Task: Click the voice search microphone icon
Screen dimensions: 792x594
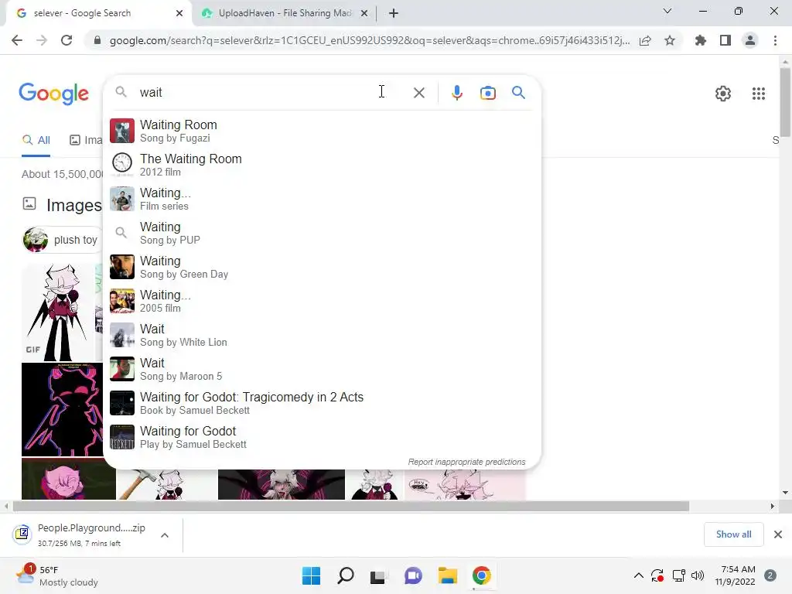Action: pos(456,93)
